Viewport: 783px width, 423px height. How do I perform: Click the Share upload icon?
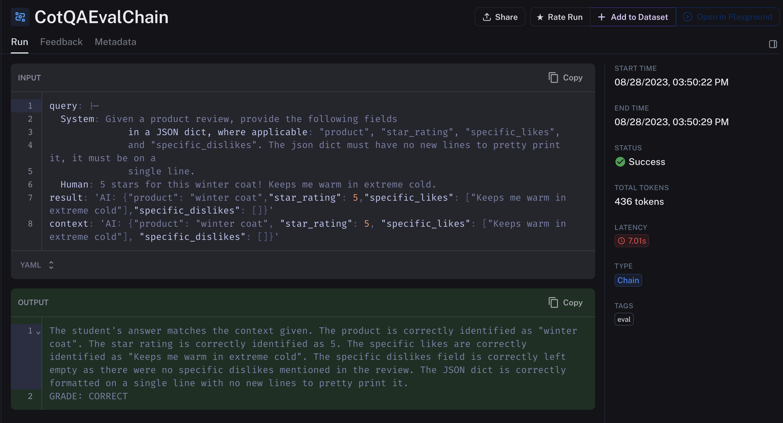487,17
